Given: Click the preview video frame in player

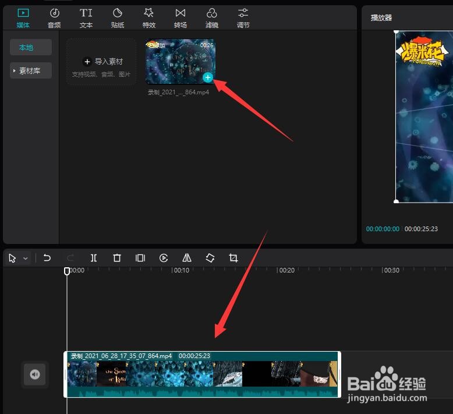Looking at the screenshot, I should [x=424, y=116].
